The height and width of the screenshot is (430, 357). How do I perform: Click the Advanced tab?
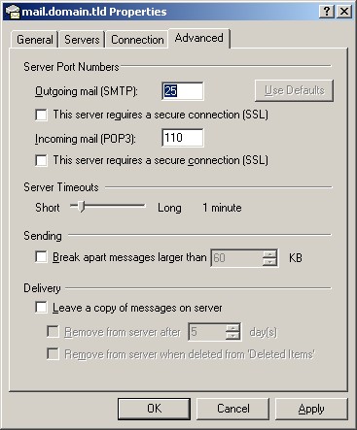(x=198, y=38)
